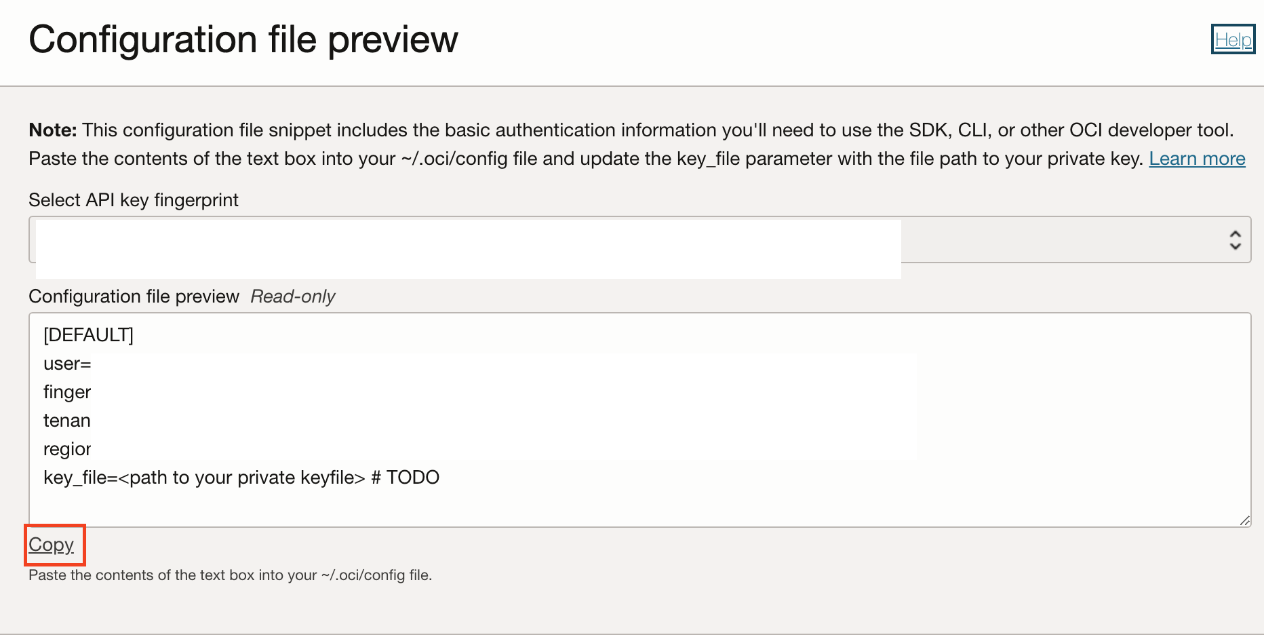Grab the textarea resize handle corner
This screenshot has height=635, width=1264.
tap(1244, 520)
